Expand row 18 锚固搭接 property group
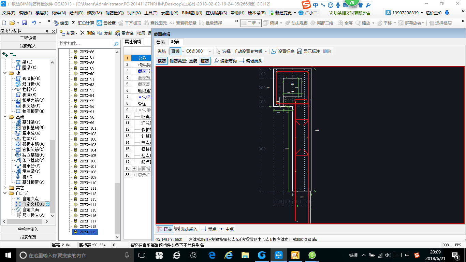Image resolution: width=466 pixels, height=262 pixels. 134,169
